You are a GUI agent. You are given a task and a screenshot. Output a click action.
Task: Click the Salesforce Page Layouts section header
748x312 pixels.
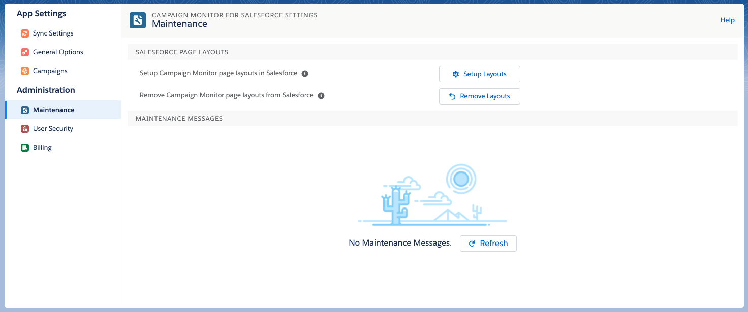tap(432, 52)
